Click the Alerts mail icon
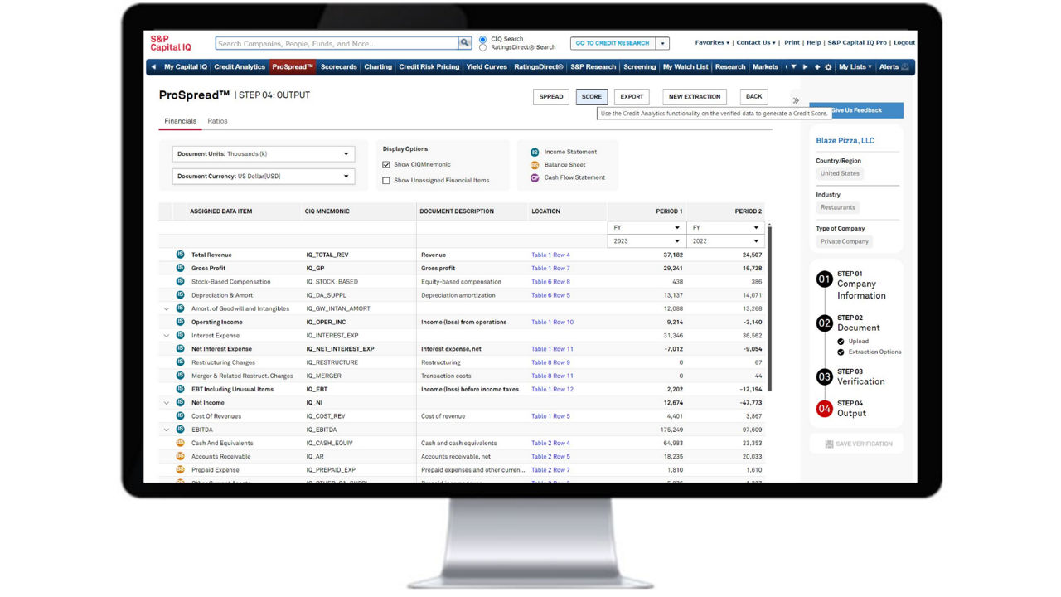 [x=905, y=67]
